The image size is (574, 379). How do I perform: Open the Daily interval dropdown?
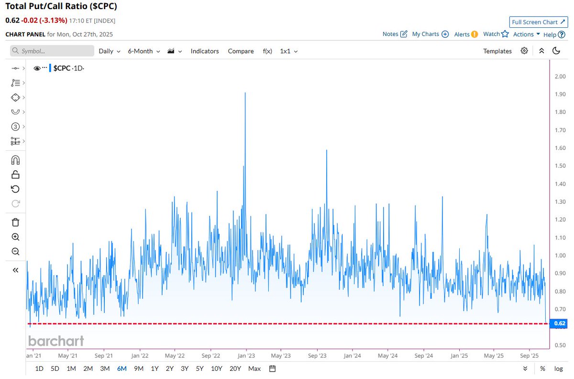pyautogui.click(x=109, y=51)
